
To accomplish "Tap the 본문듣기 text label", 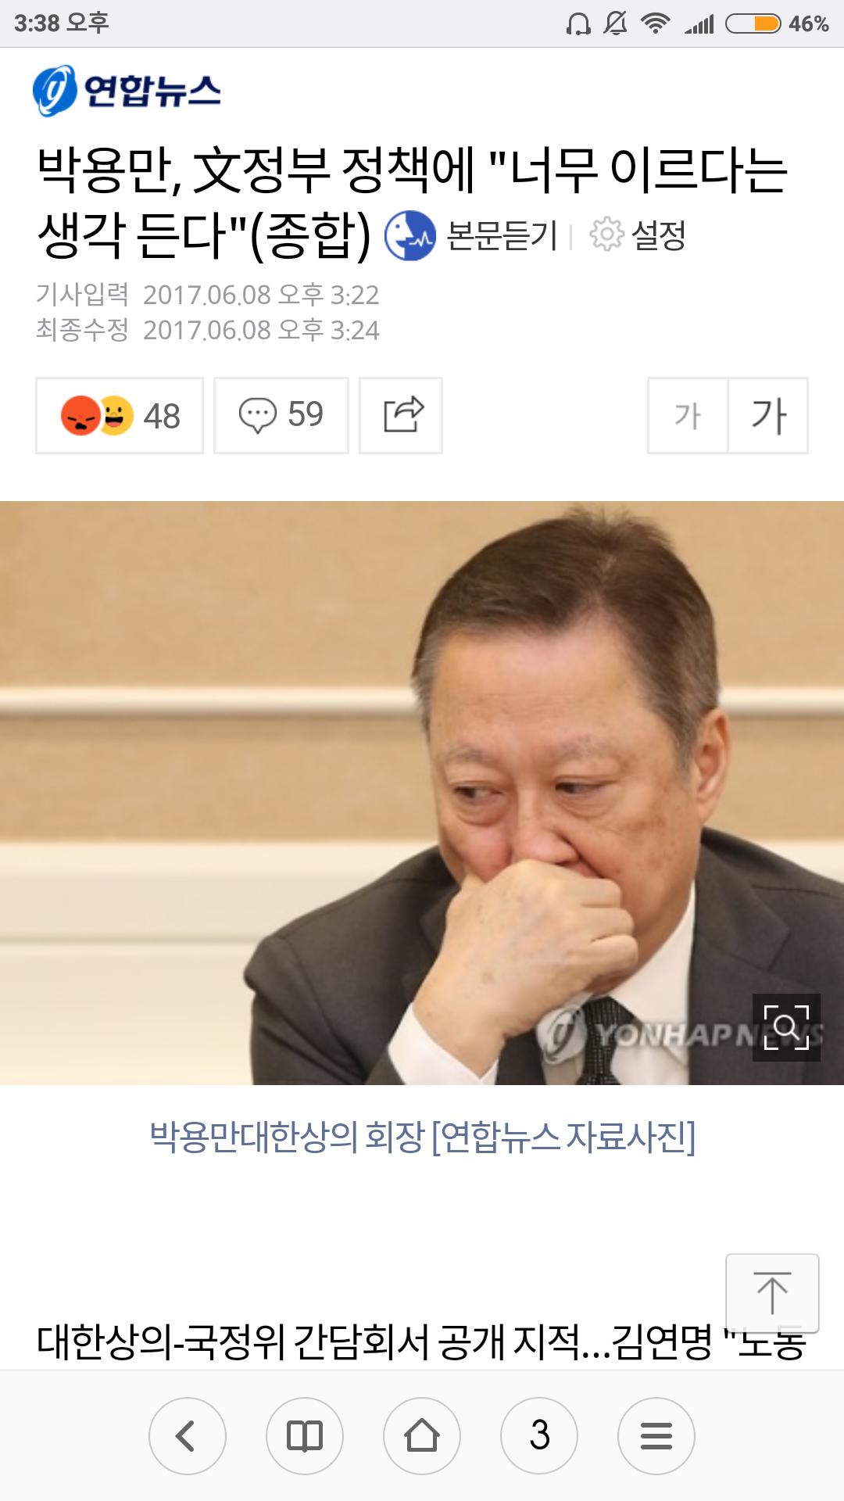I will click(502, 235).
